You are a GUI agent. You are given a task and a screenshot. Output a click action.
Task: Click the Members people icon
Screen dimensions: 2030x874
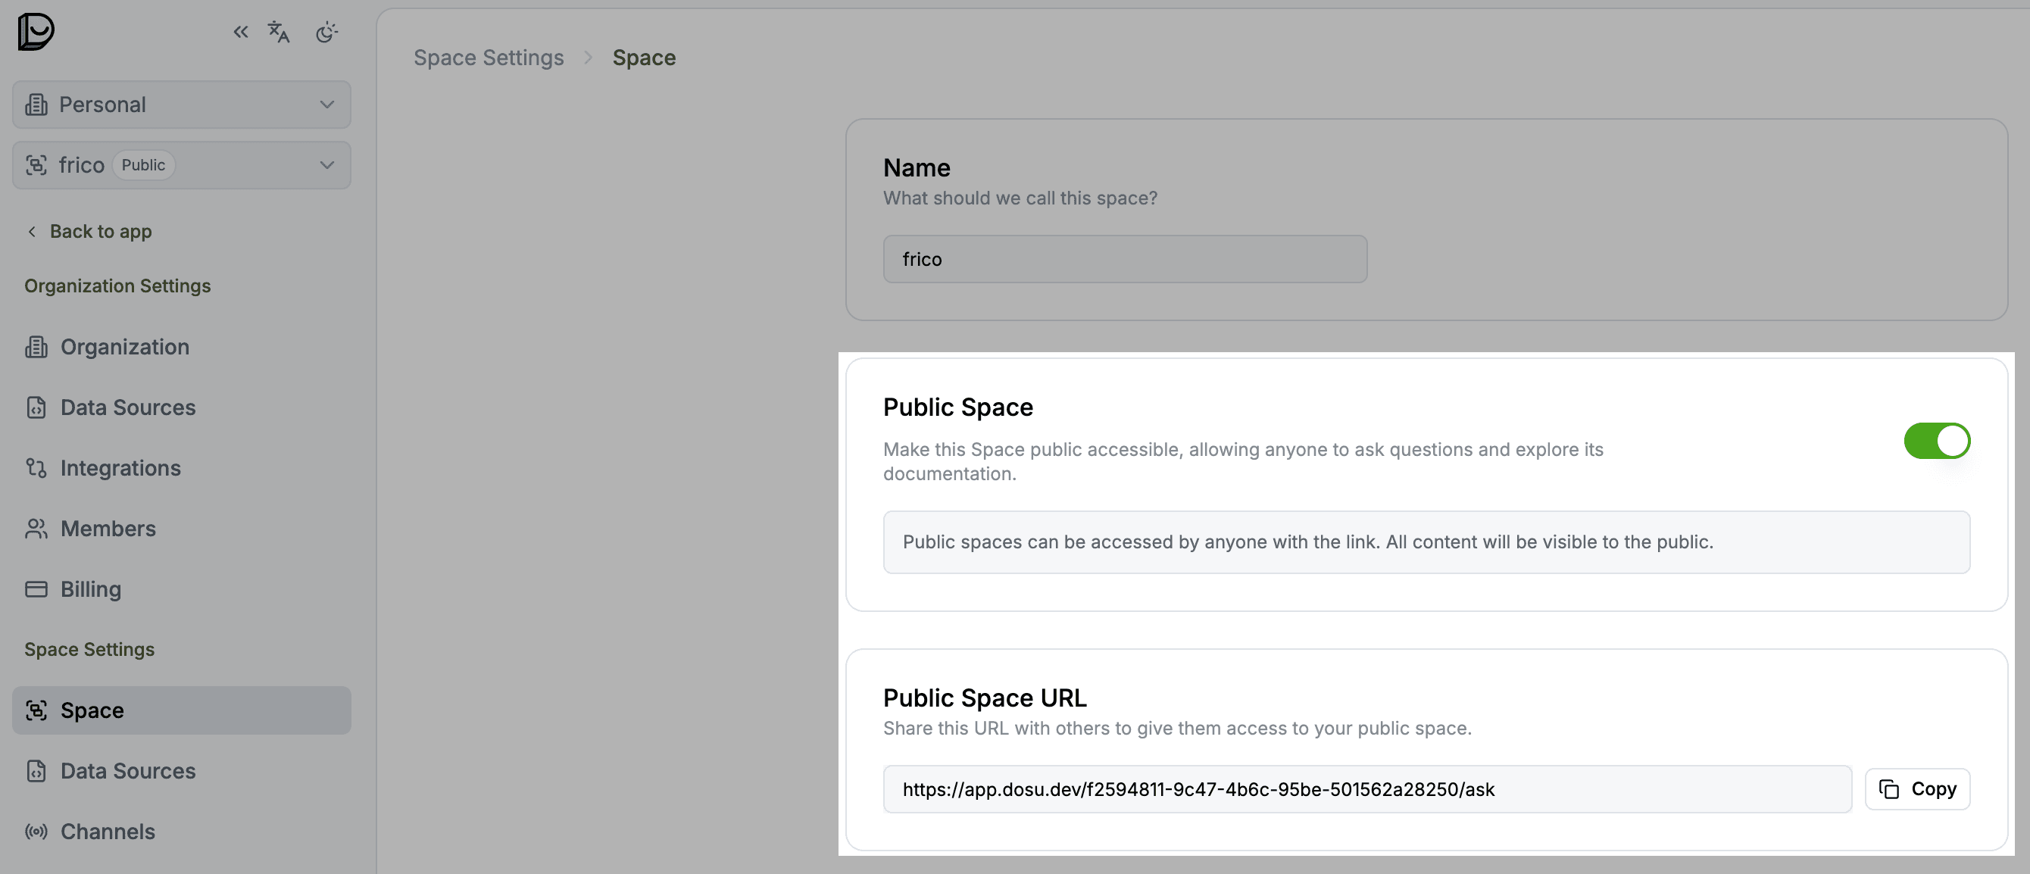pyautogui.click(x=36, y=528)
